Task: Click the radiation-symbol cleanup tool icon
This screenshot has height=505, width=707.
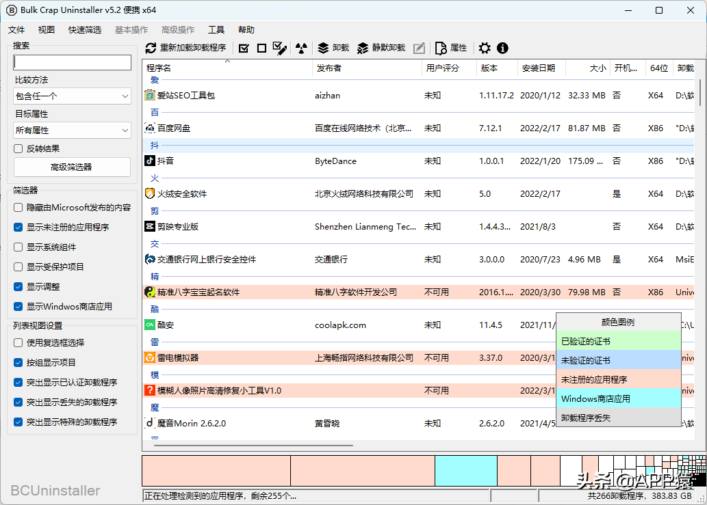Action: [301, 48]
